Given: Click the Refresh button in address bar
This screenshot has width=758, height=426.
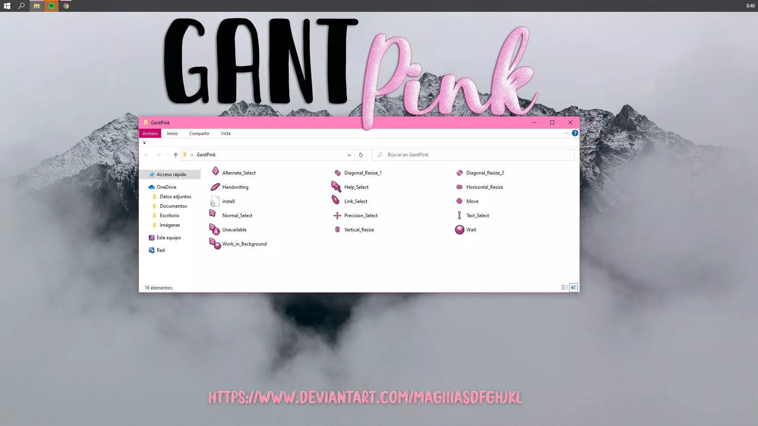Looking at the screenshot, I should [x=361, y=155].
